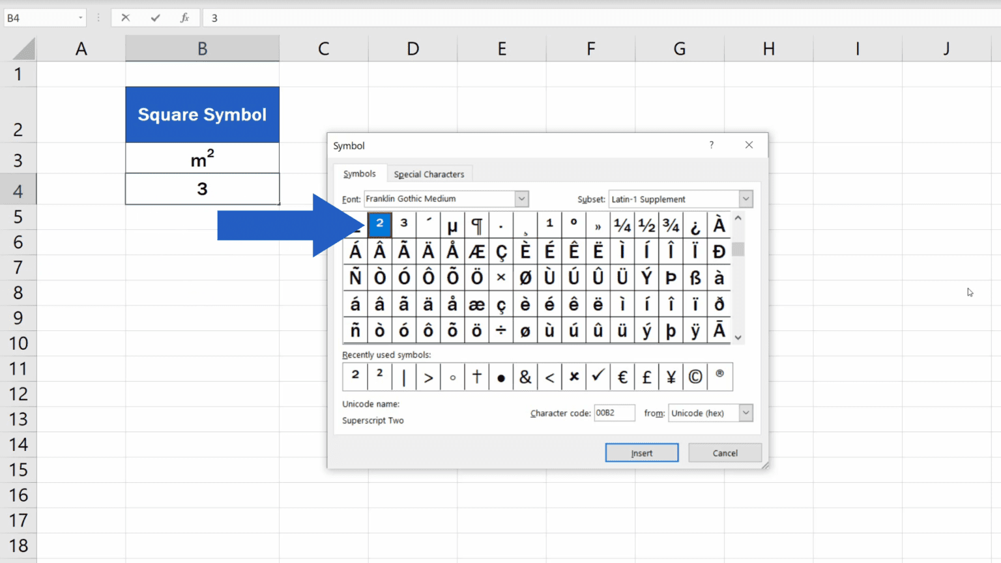This screenshot has width=1001, height=563.
Task: Click the Insert Function (fx) icon
Action: click(x=184, y=18)
